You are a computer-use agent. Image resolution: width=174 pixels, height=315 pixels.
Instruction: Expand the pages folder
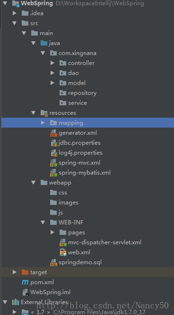click(x=52, y=232)
